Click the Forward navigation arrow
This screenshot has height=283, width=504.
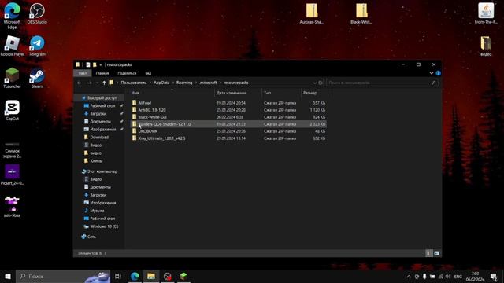(89, 83)
